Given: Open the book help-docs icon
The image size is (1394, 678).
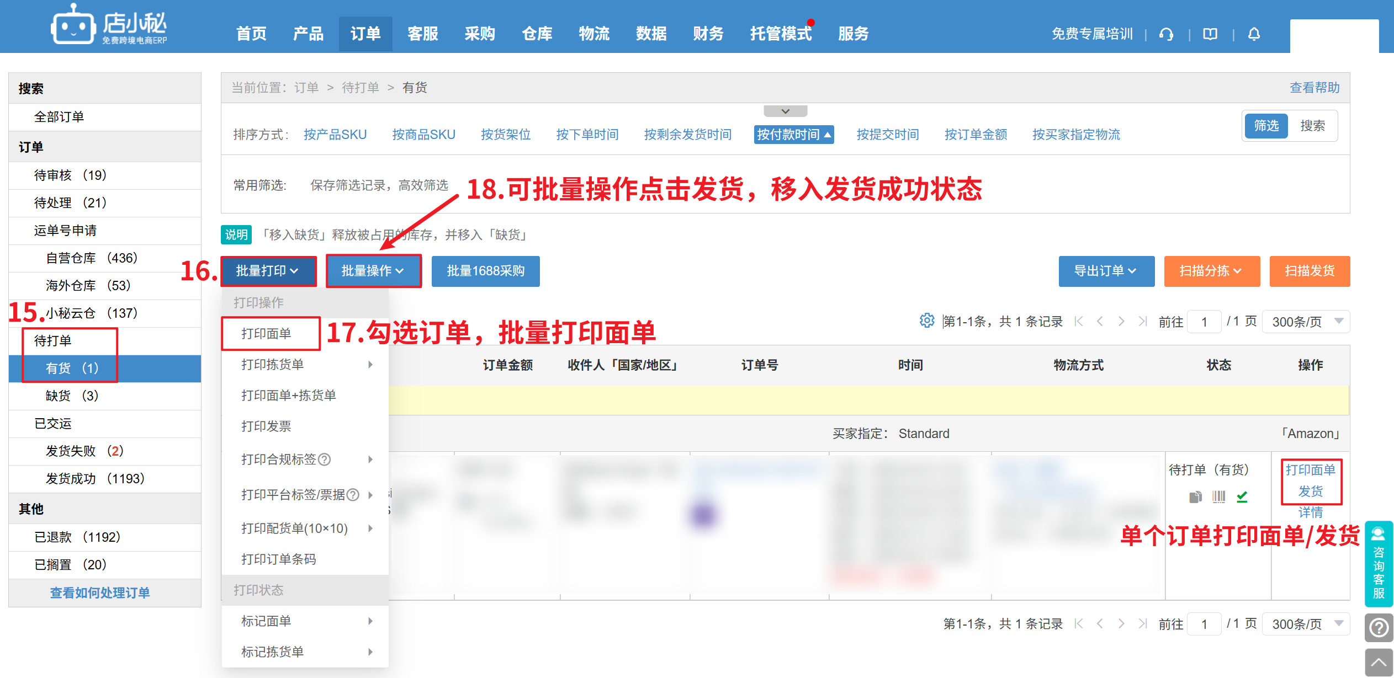Looking at the screenshot, I should click(1210, 34).
